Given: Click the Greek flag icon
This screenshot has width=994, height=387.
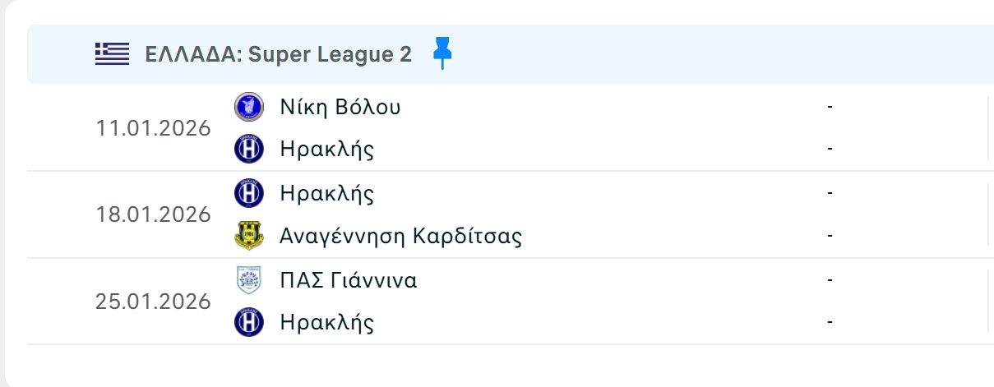Looking at the screenshot, I should click(x=112, y=54).
